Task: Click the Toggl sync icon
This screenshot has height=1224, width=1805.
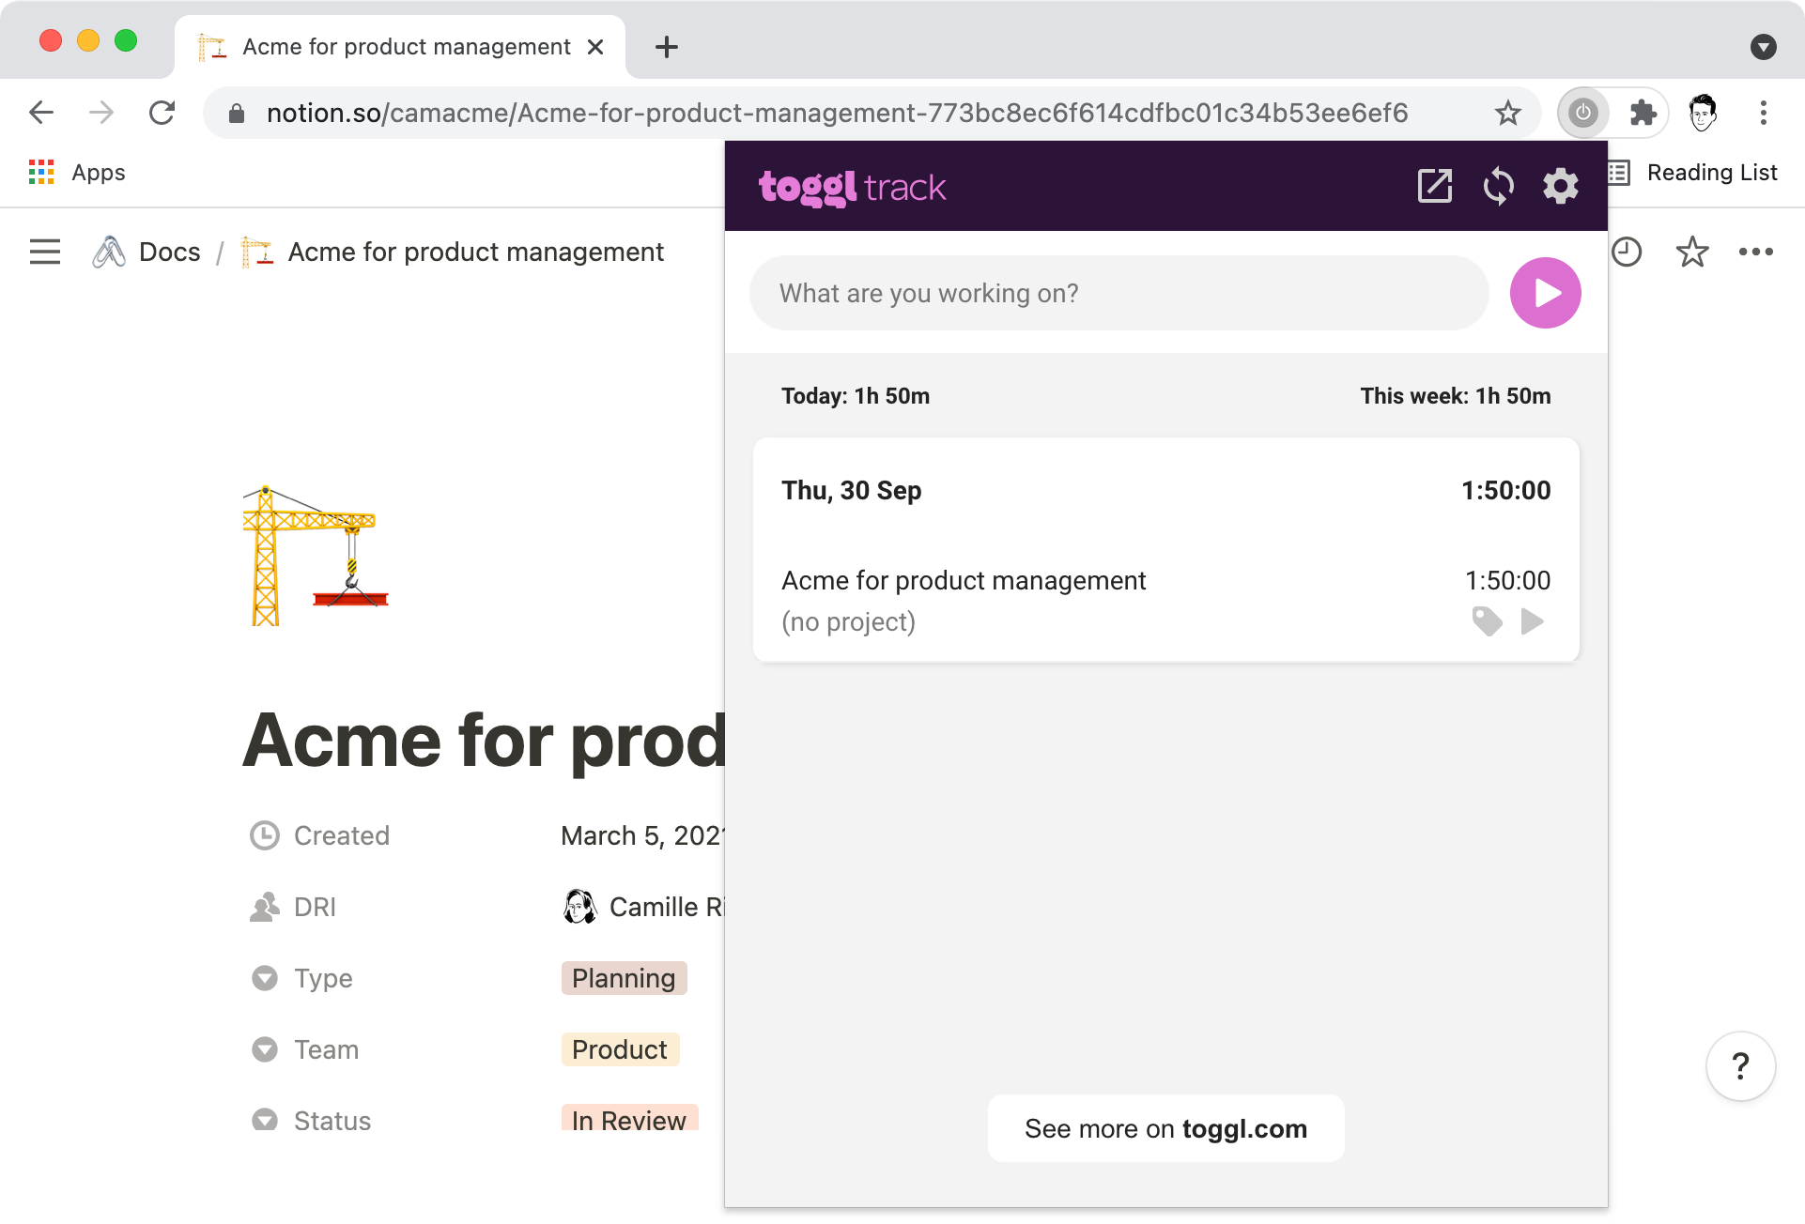Action: pos(1498,186)
